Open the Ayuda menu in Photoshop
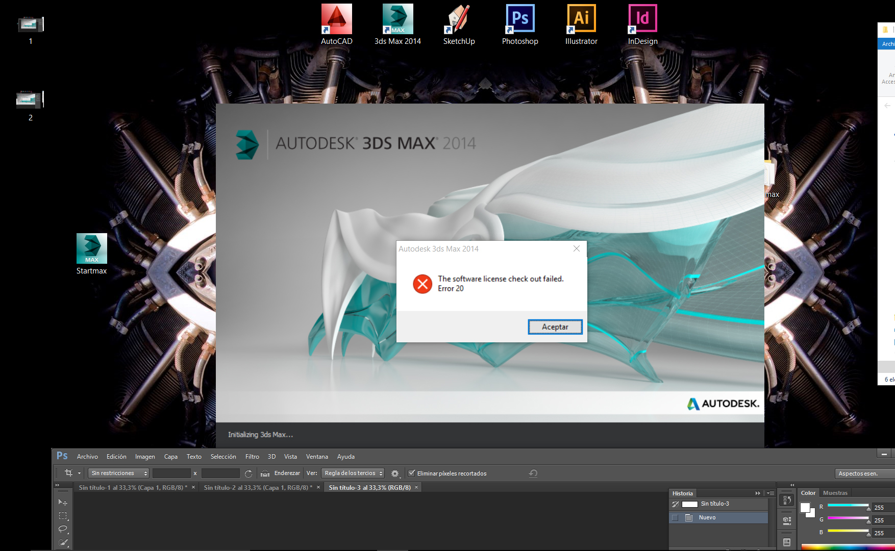Viewport: 895px width, 551px height. [345, 457]
